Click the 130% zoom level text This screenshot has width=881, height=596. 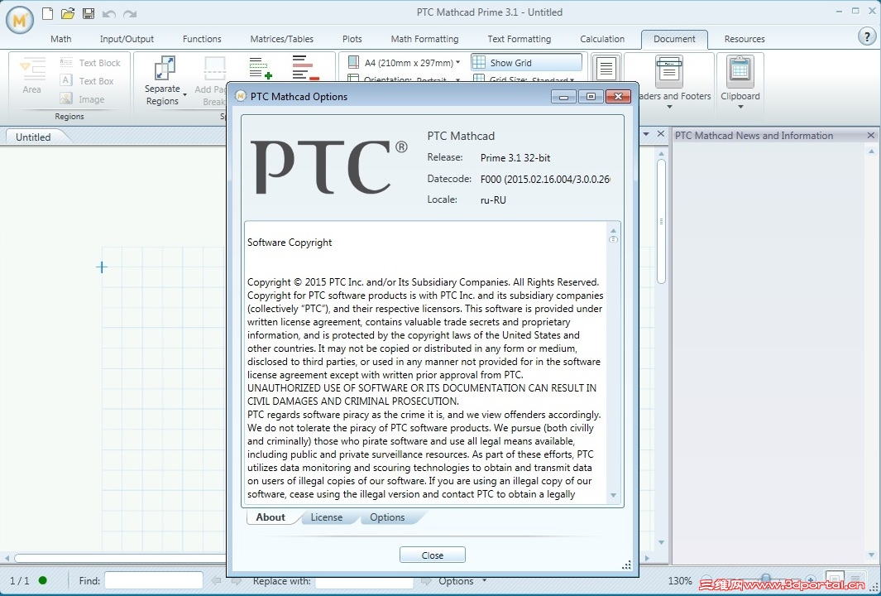tap(679, 580)
